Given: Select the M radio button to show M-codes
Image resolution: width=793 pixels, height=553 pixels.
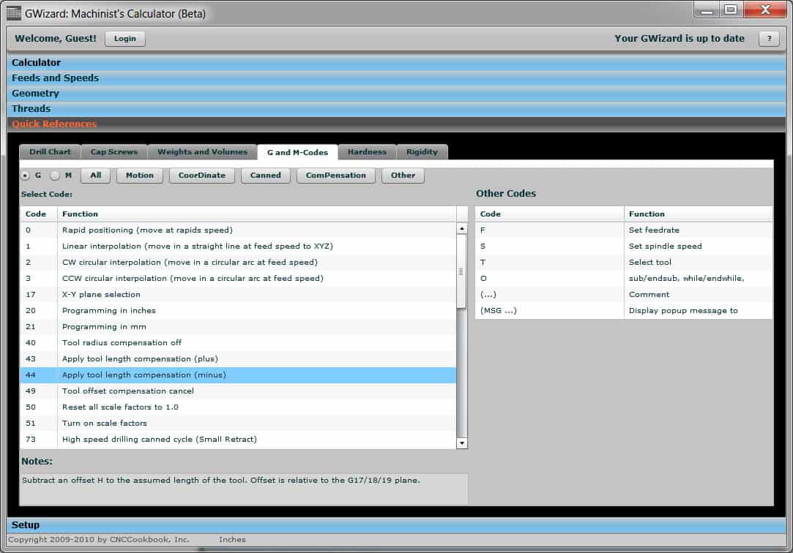Looking at the screenshot, I should 55,175.
